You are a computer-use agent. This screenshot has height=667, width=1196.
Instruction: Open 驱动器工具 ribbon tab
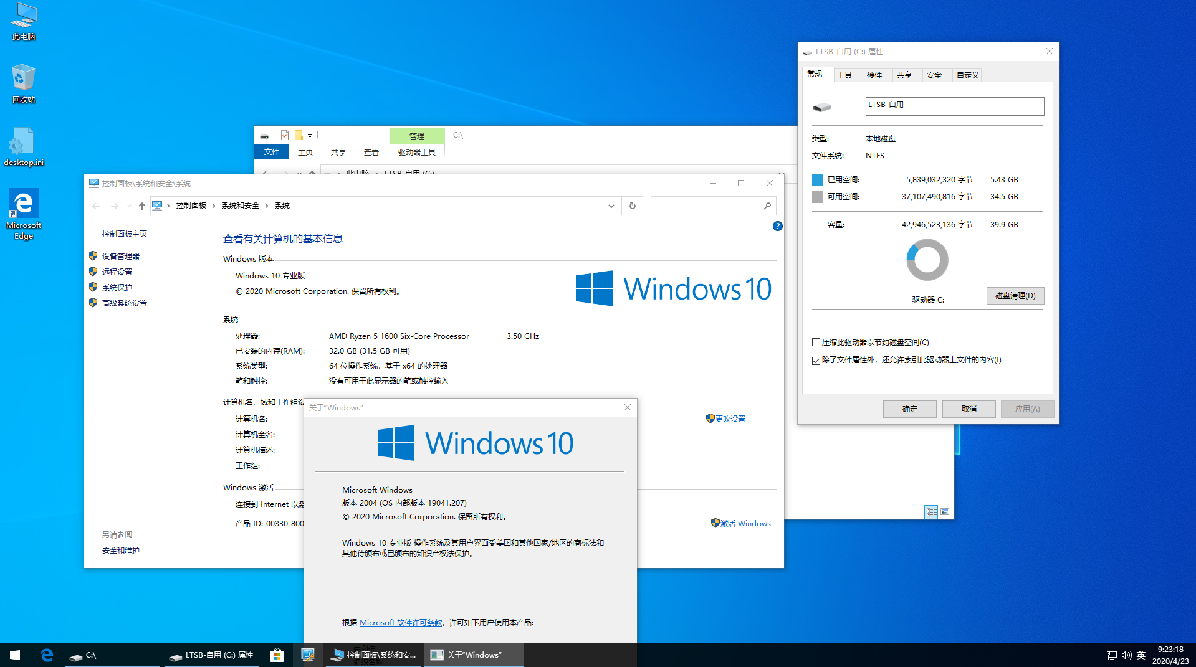(417, 152)
